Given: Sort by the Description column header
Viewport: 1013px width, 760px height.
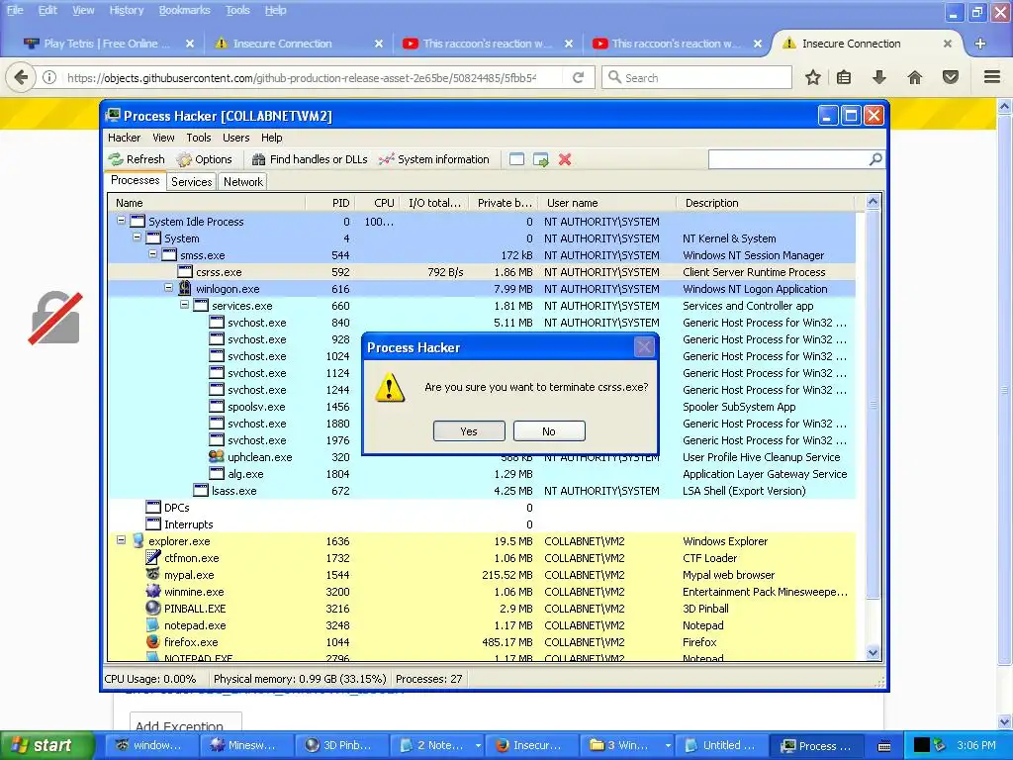Looking at the screenshot, I should 766,203.
